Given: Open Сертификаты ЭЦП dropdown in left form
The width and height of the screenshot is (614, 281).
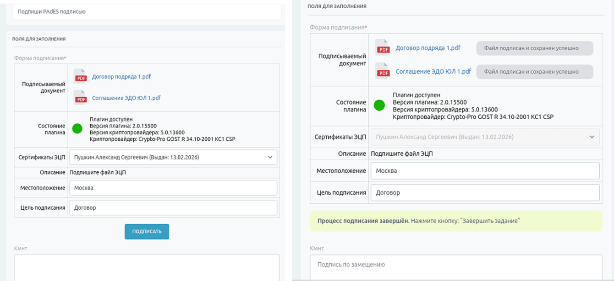Looking at the screenshot, I should click(173, 157).
